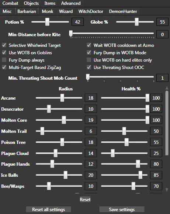Open the Advanced settings tab
The height and width of the screenshot is (214, 170).
click(x=71, y=3)
